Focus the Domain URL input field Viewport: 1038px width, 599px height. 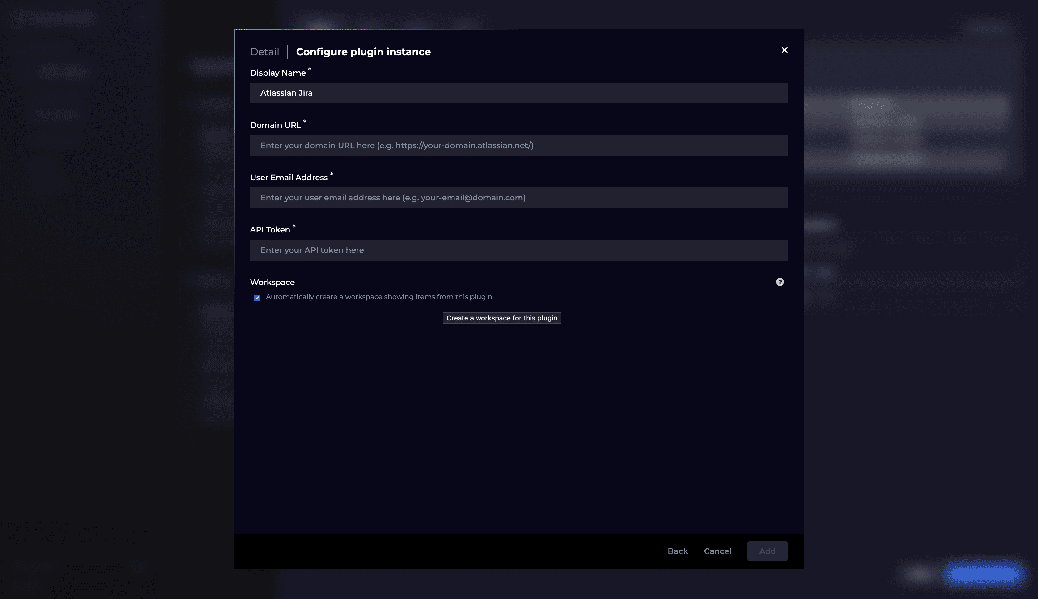point(519,145)
